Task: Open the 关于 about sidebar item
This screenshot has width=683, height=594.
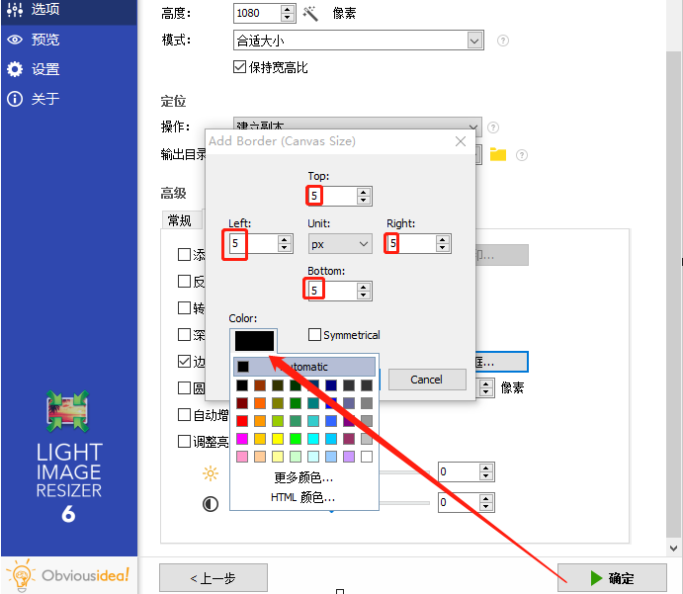Action: coord(69,99)
